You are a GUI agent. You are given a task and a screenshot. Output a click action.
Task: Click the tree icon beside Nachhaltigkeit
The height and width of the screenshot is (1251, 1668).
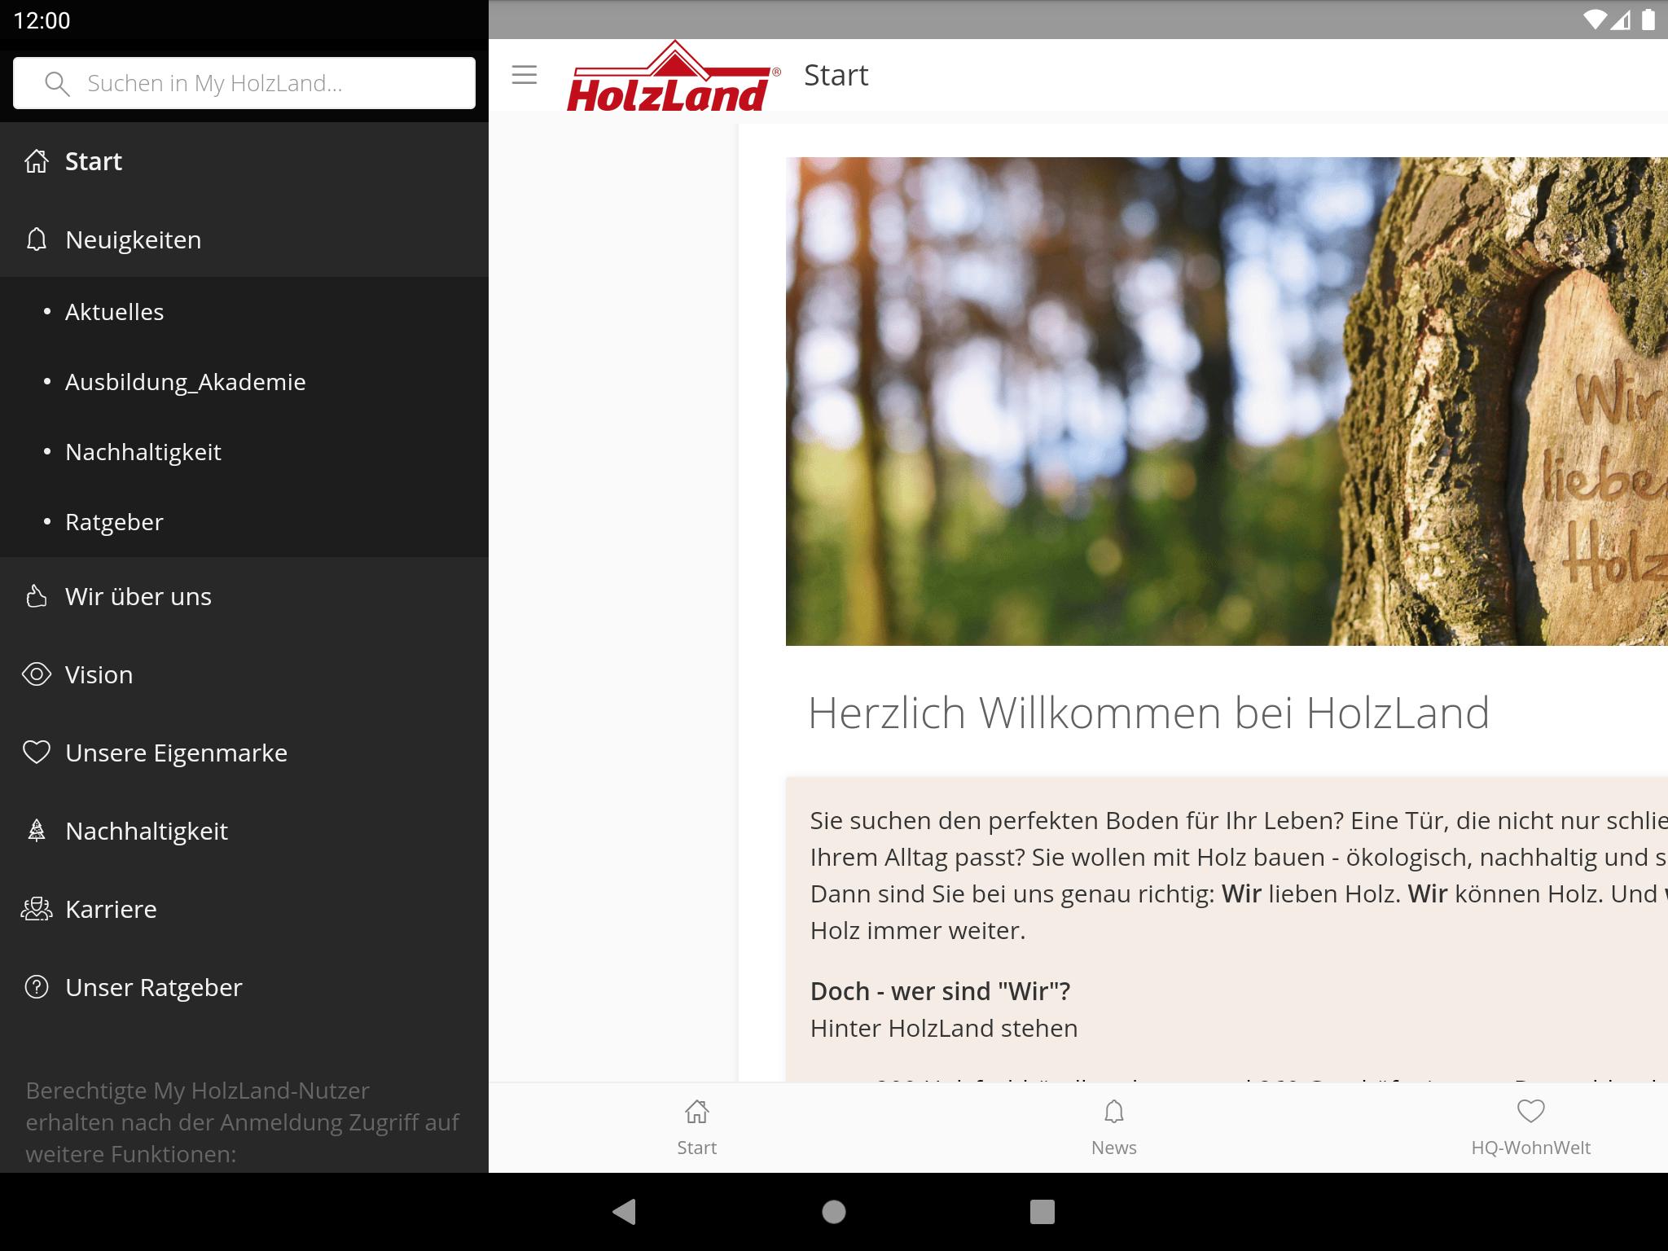[37, 831]
